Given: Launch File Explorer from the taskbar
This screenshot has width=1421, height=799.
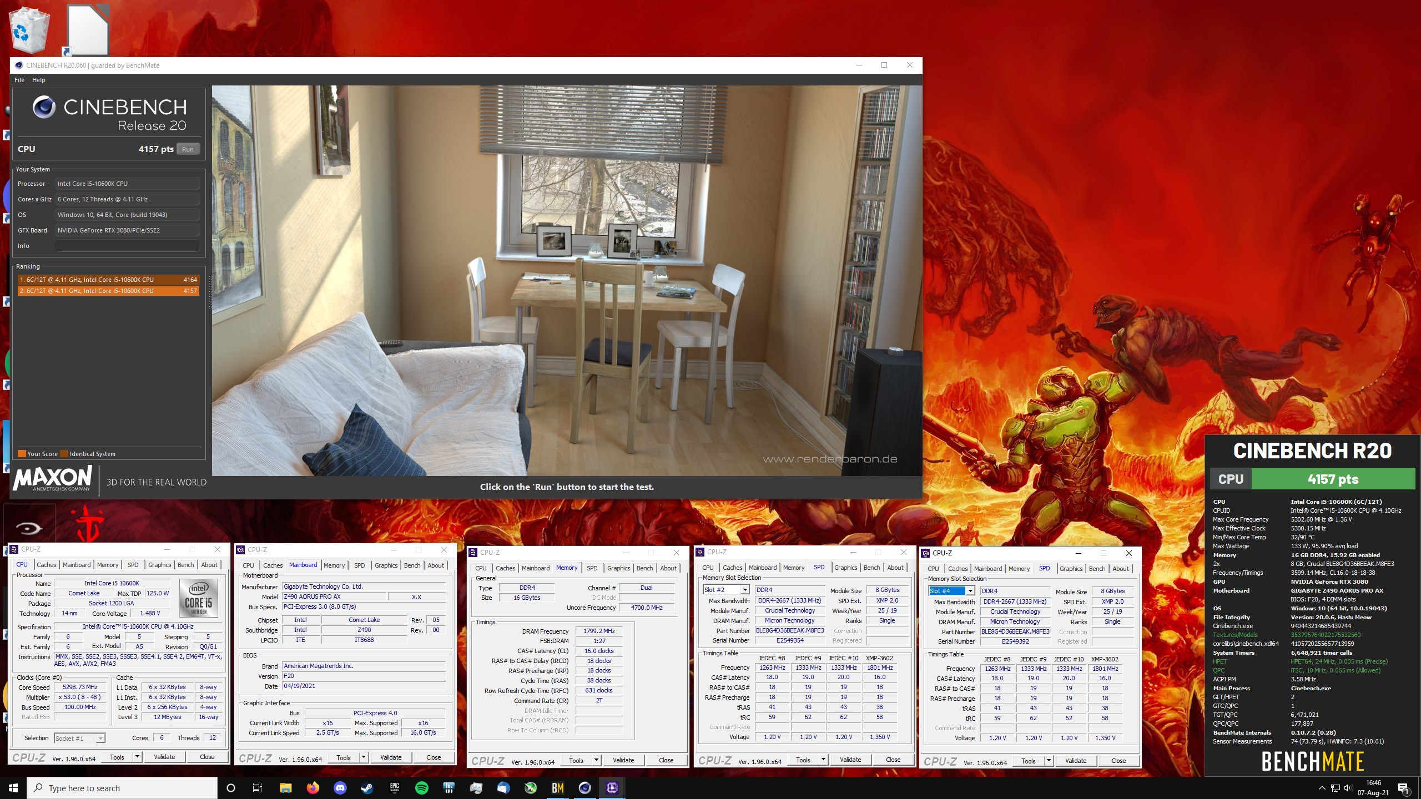Looking at the screenshot, I should pyautogui.click(x=285, y=788).
